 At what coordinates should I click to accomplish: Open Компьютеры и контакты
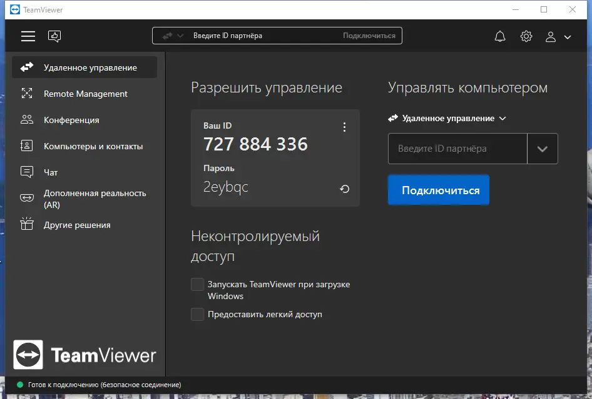click(26, 145)
